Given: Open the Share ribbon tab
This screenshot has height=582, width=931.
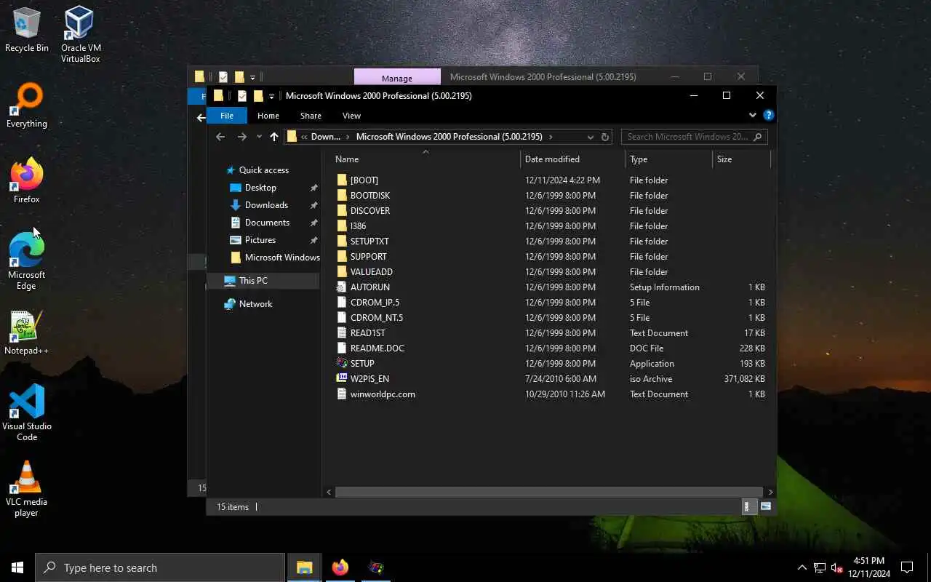Looking at the screenshot, I should [x=311, y=116].
